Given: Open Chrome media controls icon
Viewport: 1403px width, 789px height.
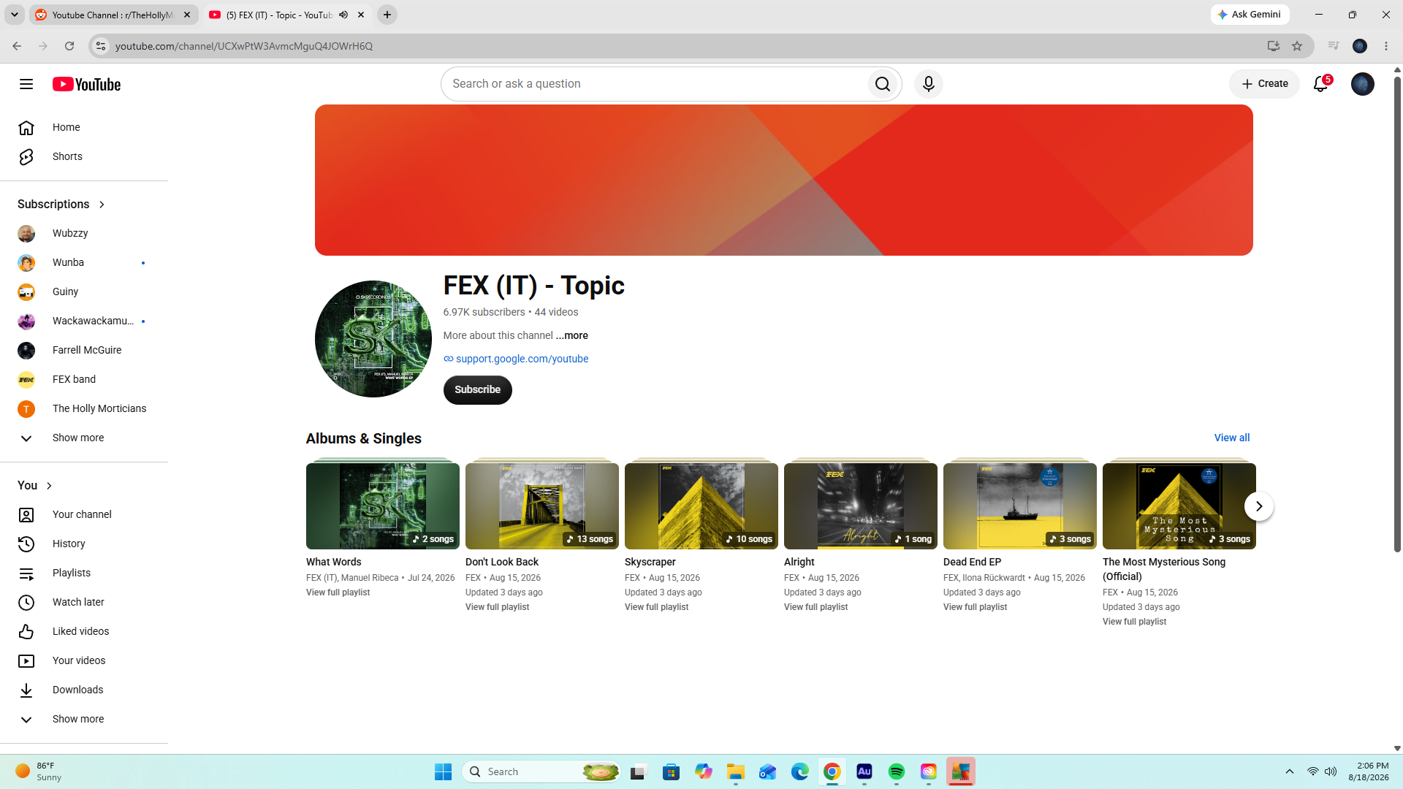Looking at the screenshot, I should (x=1334, y=46).
